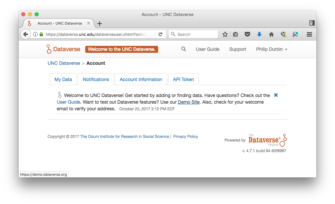Click the notification timestamp October 23, 2017
Screen dimensions: 335x204
[x=147, y=109]
